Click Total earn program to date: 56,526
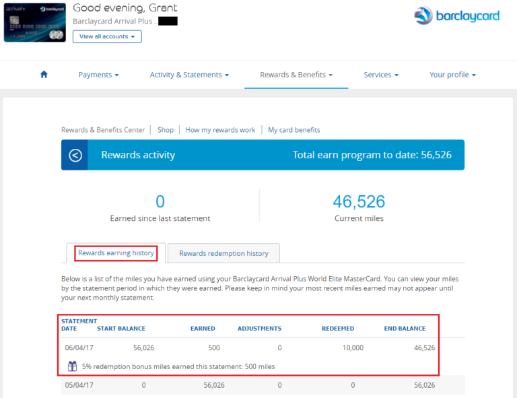Screen dimensions: 517x398 tap(372, 155)
